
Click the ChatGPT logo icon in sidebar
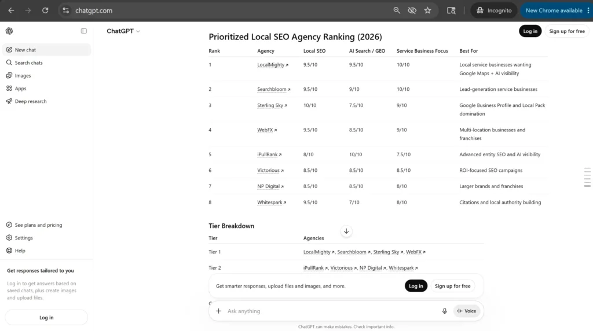9,31
